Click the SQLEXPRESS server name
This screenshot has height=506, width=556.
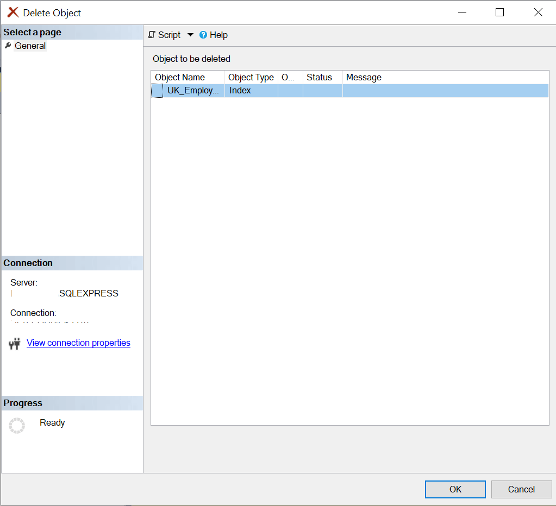tap(89, 294)
